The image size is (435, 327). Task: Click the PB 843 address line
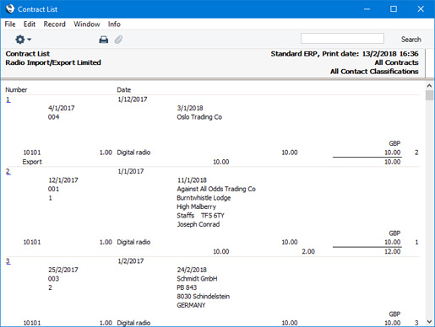[x=187, y=287]
